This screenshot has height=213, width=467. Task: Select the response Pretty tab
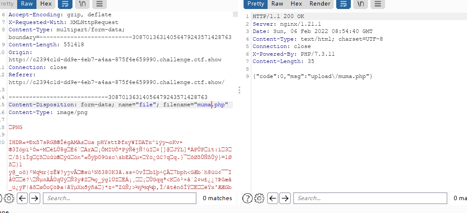click(x=256, y=4)
